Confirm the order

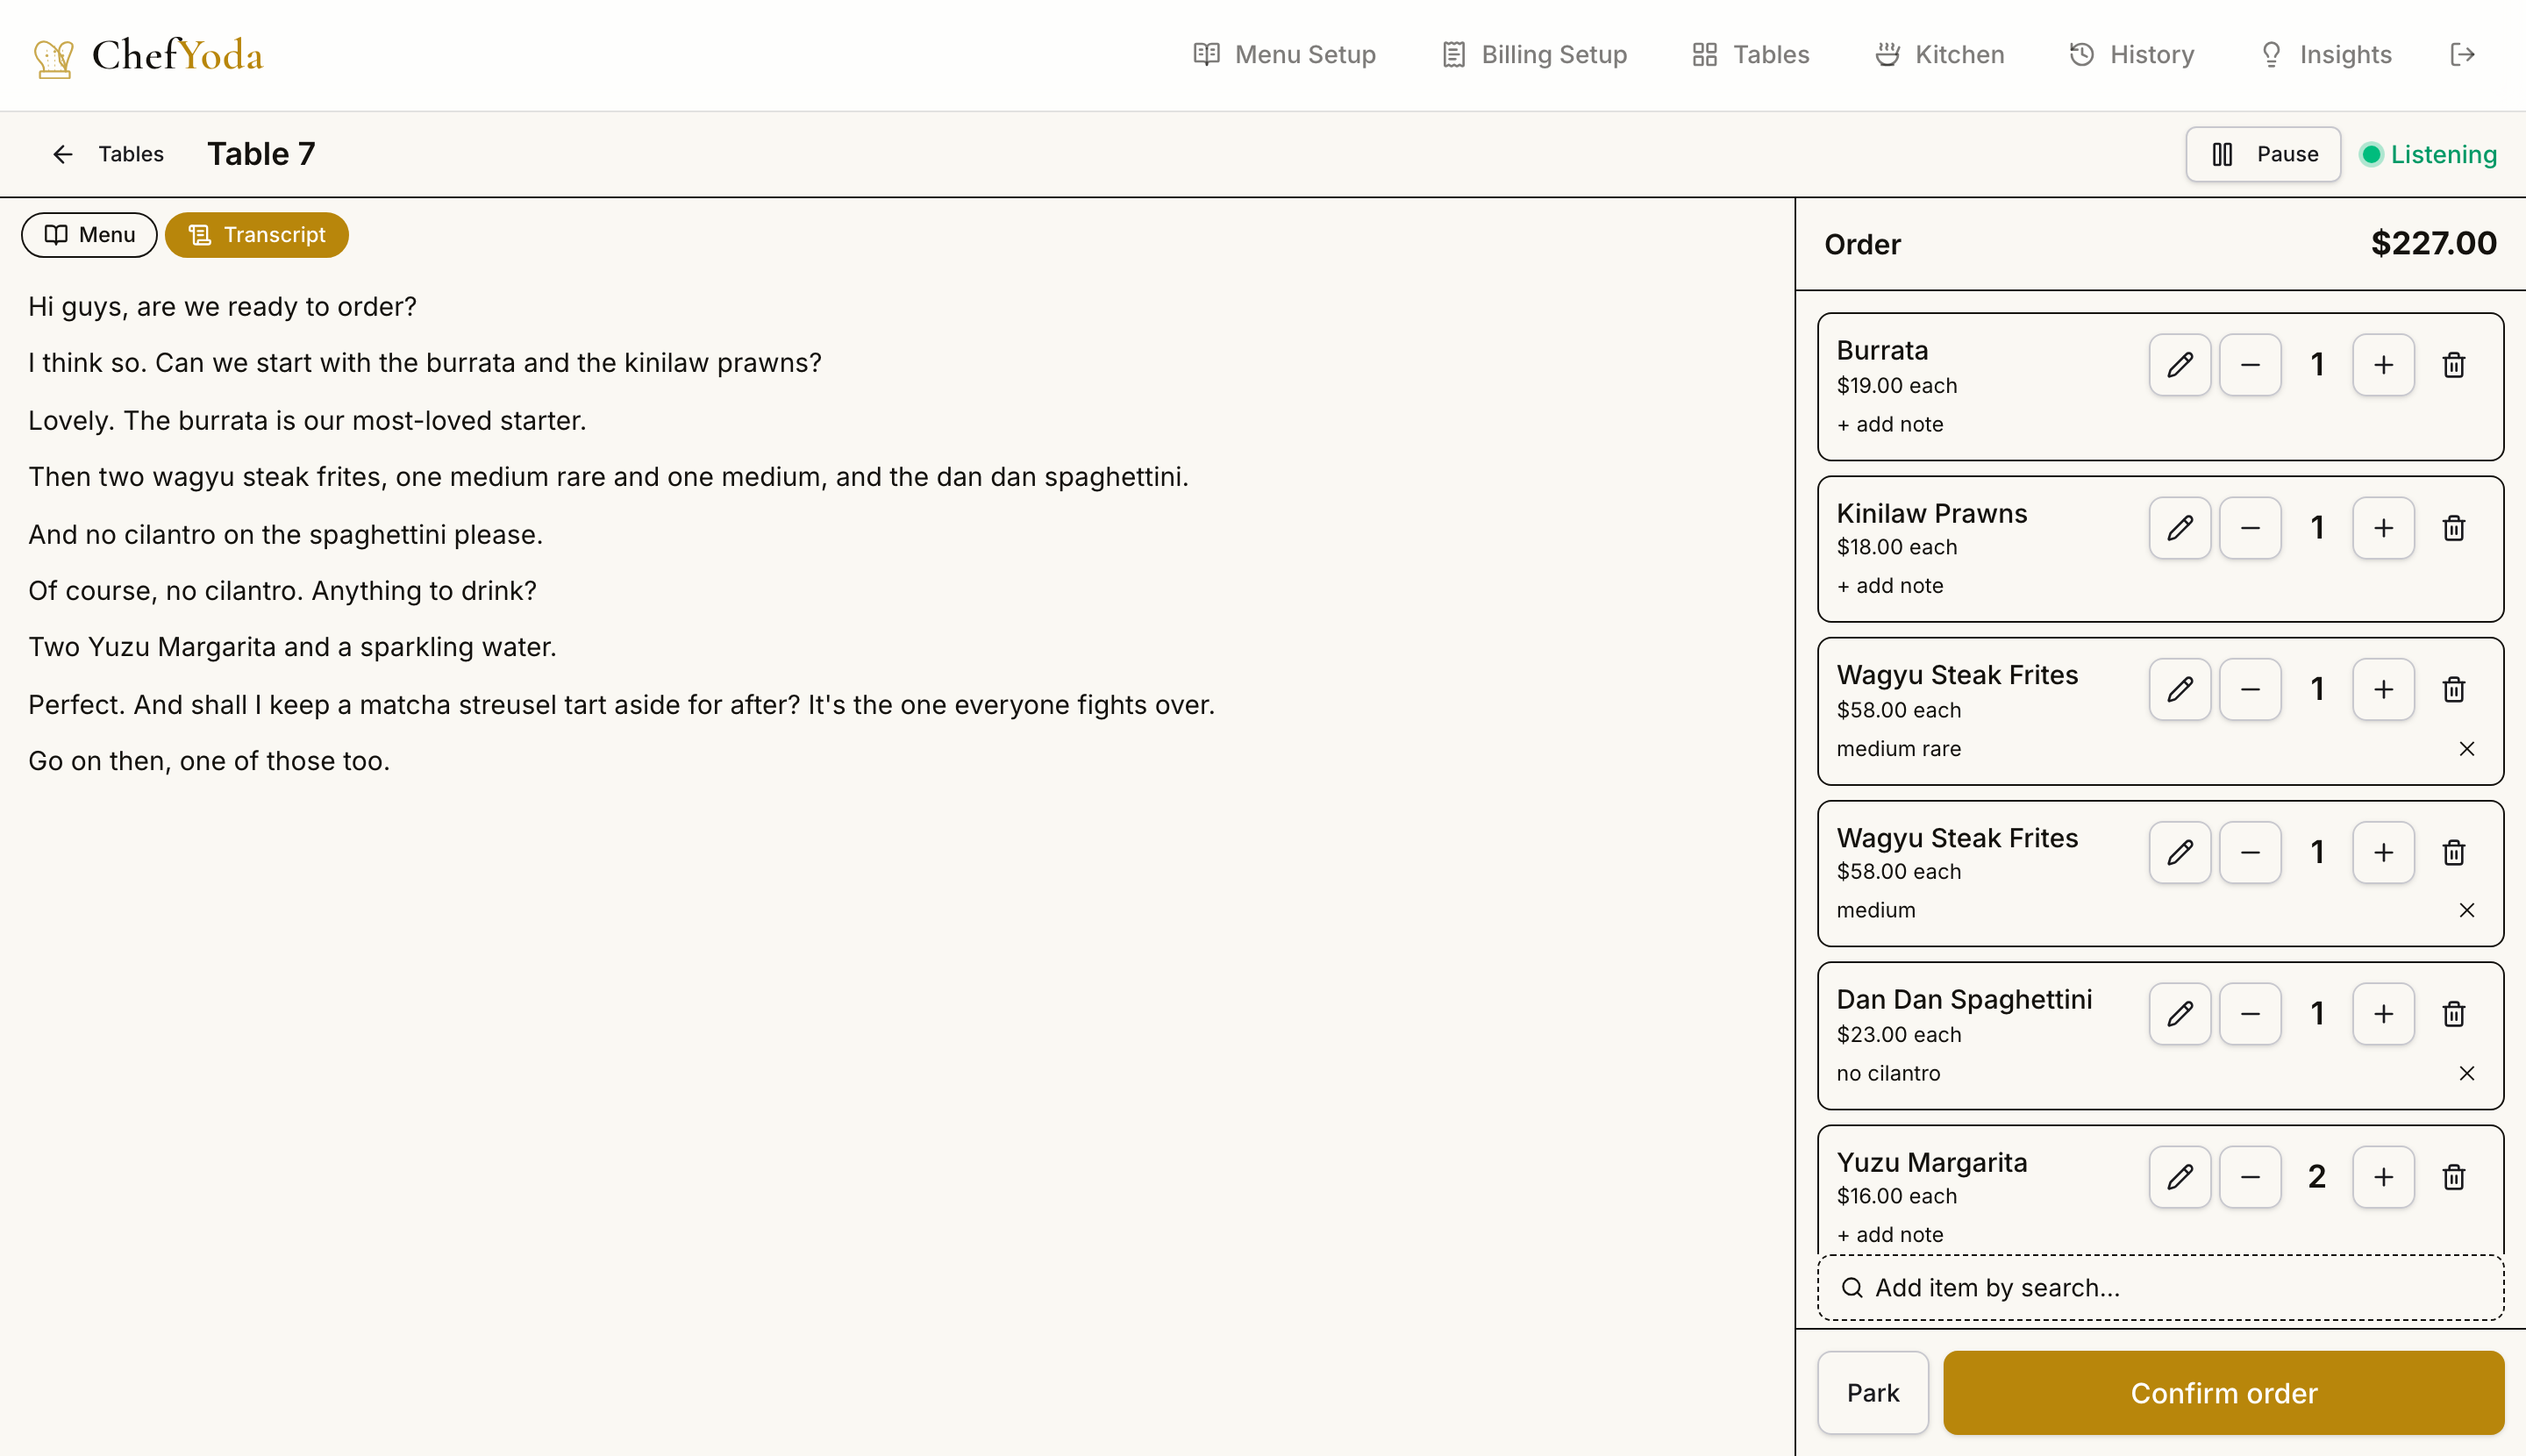click(x=2223, y=1393)
